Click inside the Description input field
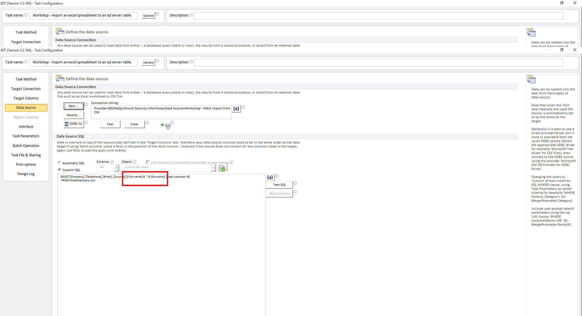 pyautogui.click(x=378, y=63)
